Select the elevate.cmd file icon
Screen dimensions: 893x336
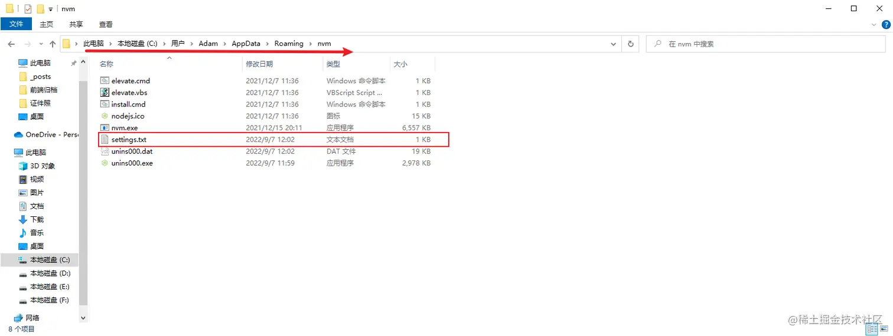tap(105, 81)
